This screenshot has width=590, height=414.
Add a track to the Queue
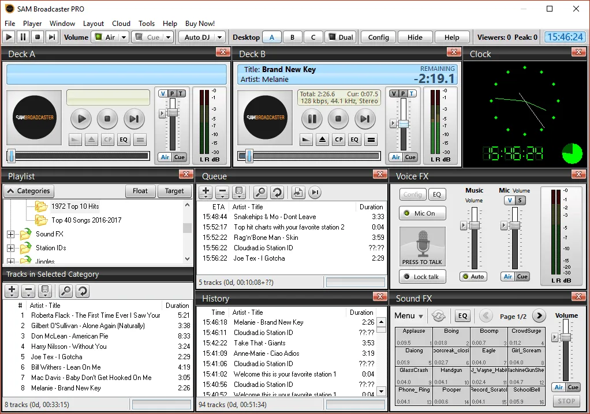click(206, 192)
